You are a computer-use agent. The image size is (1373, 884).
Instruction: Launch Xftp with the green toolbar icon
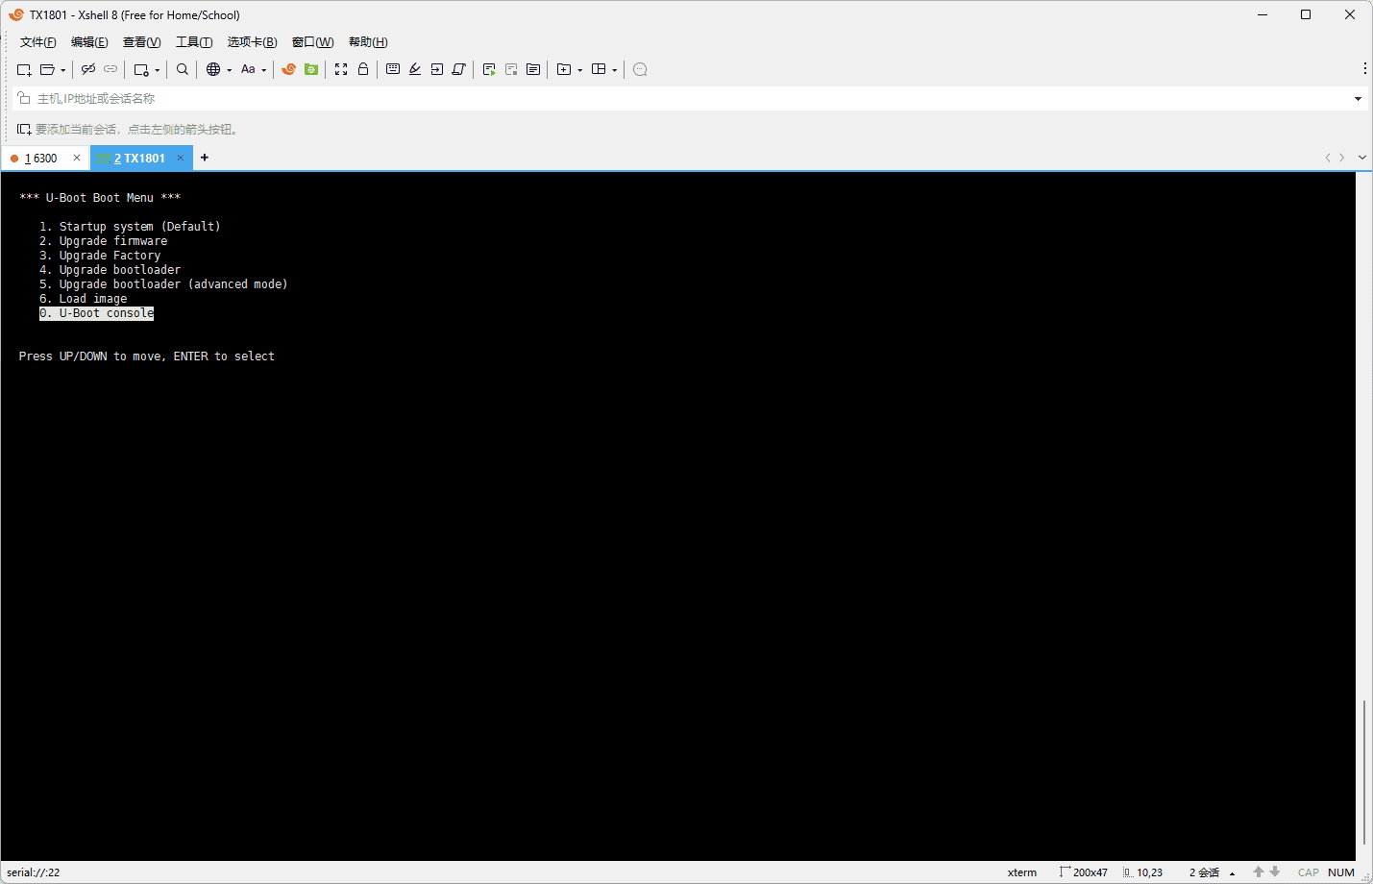tap(311, 69)
